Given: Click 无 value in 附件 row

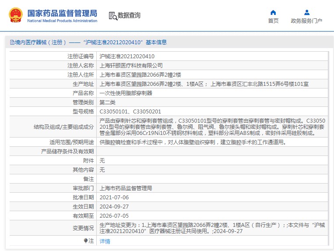Looking at the screenshot, I should pyautogui.click(x=102, y=160).
